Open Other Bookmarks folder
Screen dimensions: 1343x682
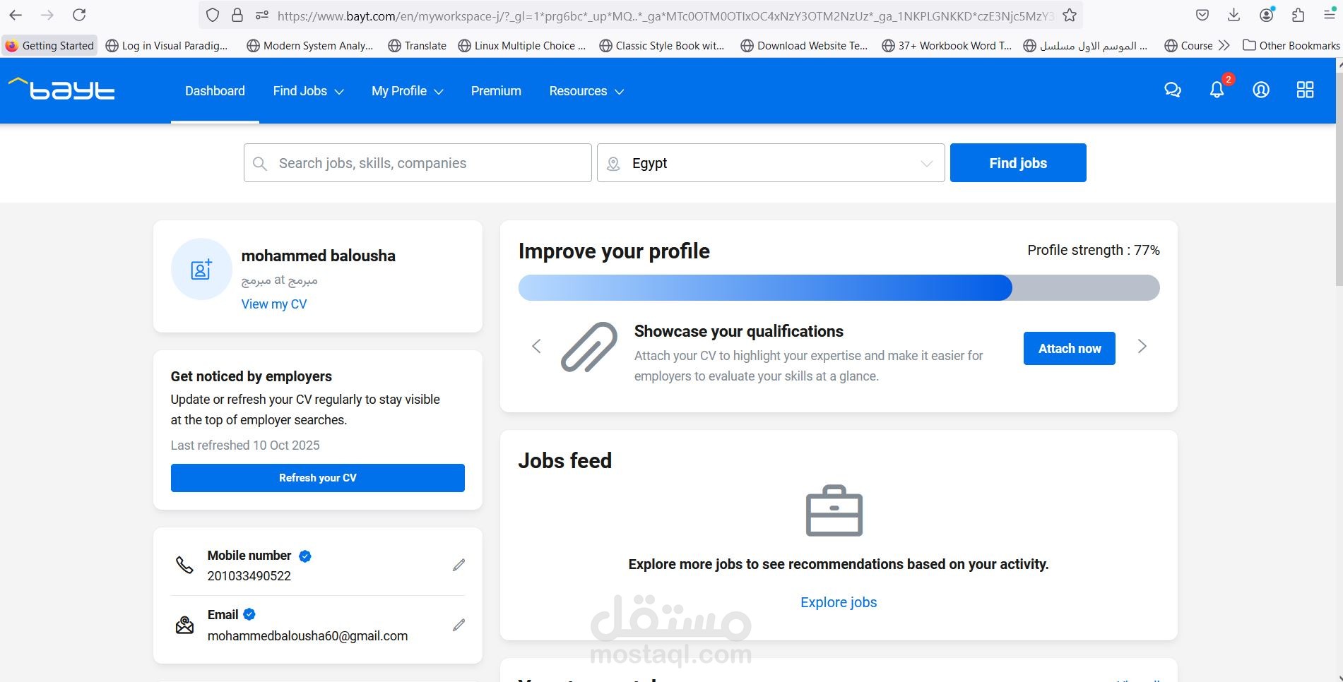click(1291, 45)
